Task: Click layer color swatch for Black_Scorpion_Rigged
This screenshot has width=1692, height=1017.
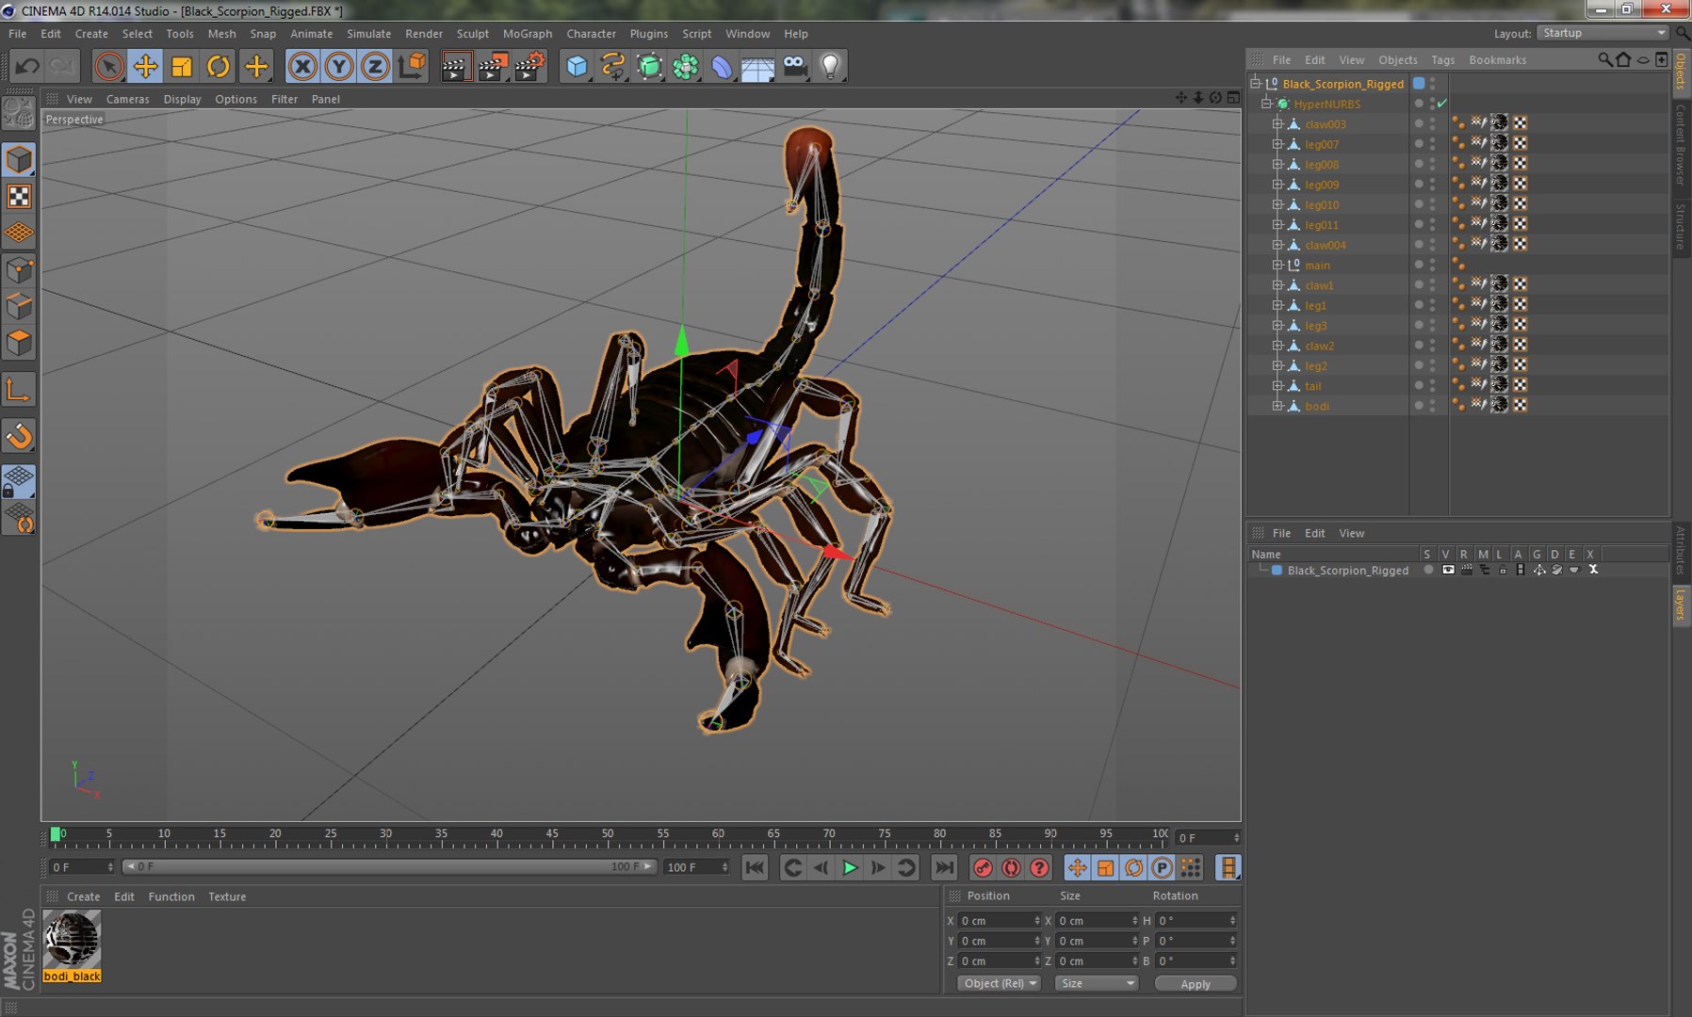Action: (1277, 570)
